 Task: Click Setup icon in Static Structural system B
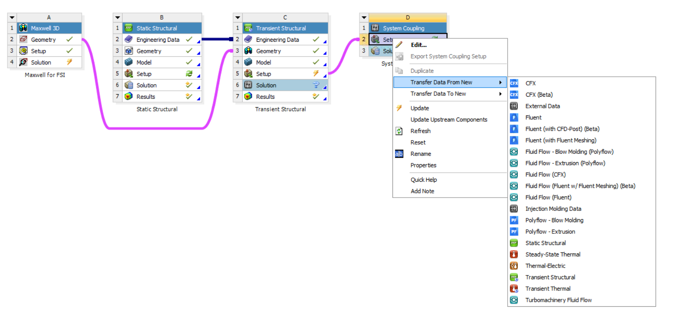(129, 74)
